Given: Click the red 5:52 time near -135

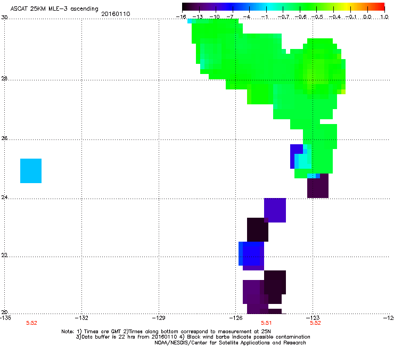Looking at the screenshot, I should 31,323.
